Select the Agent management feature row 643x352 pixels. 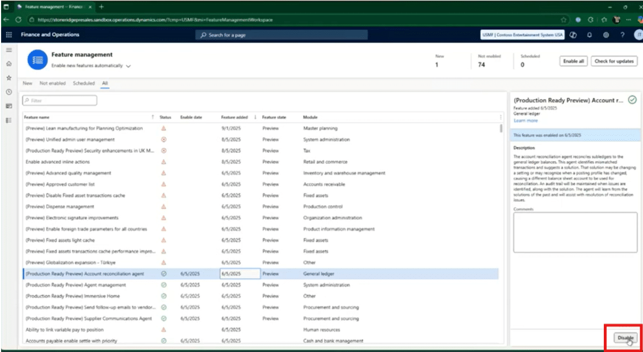pyautogui.click(x=76, y=285)
